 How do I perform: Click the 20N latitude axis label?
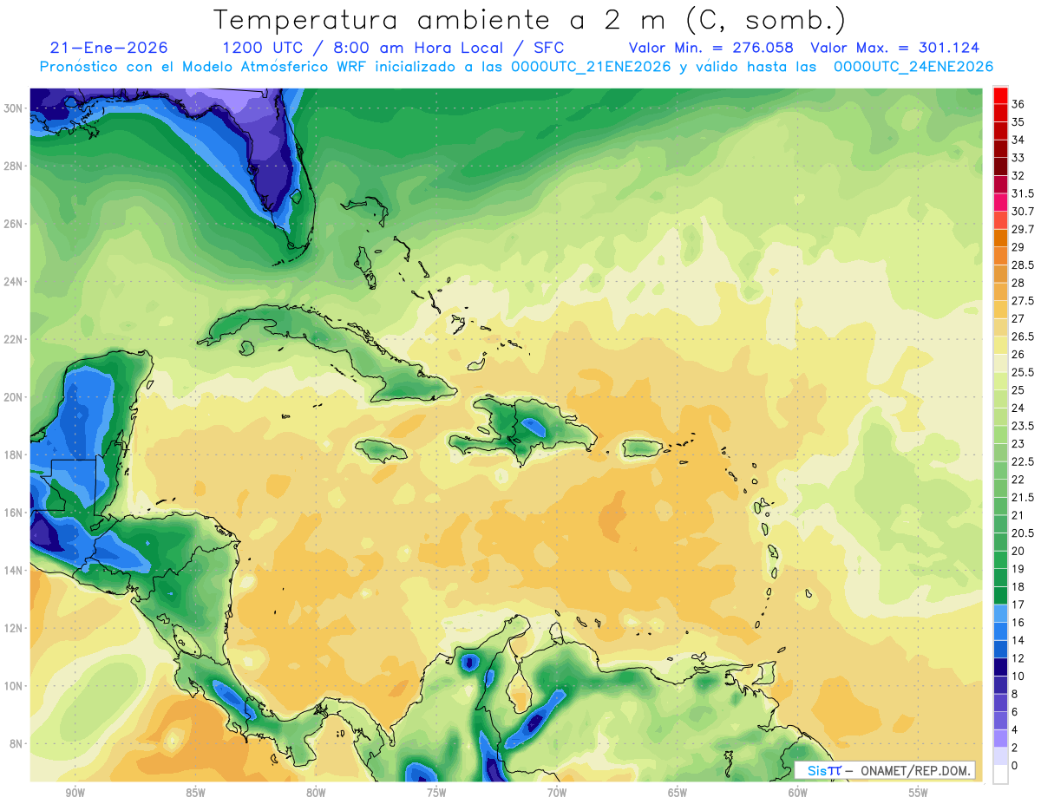[x=13, y=397]
